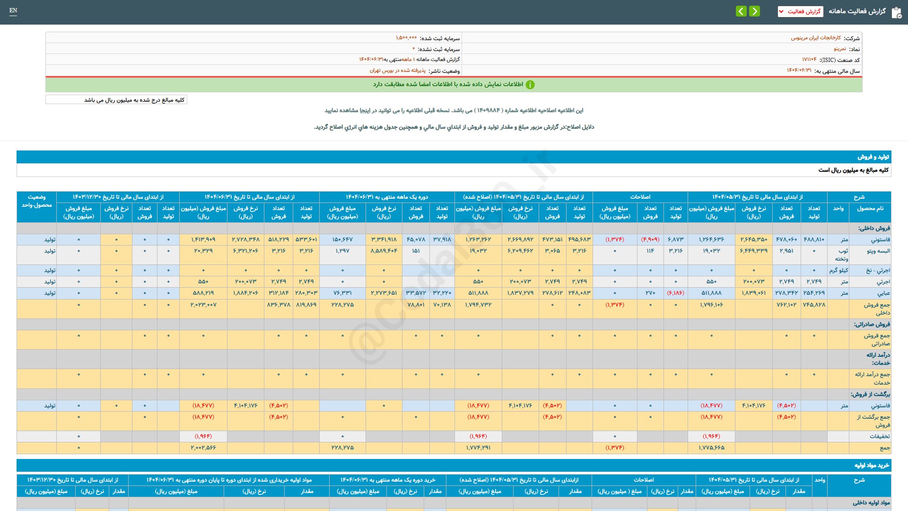Click the البسه ویتو product row name
Image resolution: width=908 pixels, height=511 pixels.
(878, 251)
